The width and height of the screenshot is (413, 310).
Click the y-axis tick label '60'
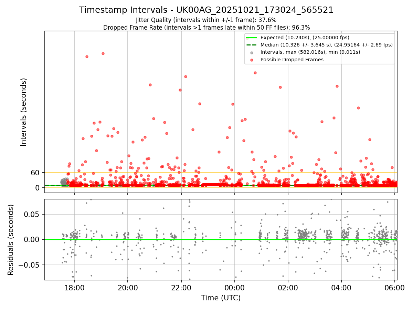click(36, 173)
